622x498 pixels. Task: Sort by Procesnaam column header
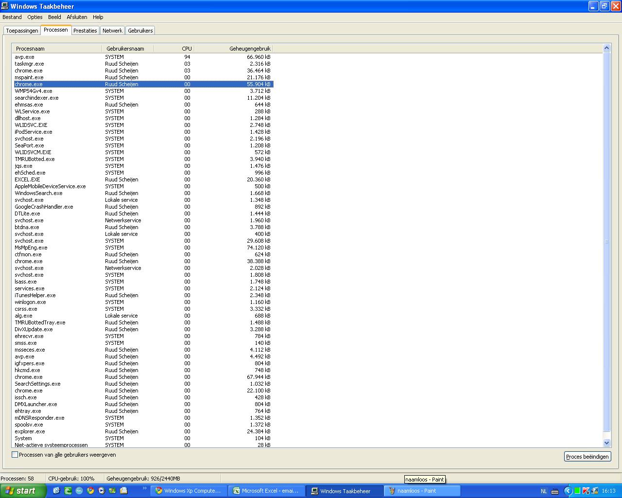(57, 49)
